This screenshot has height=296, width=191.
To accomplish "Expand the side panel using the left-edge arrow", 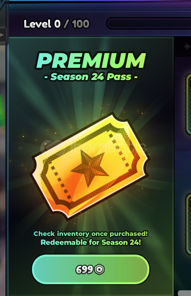I will pos(3,35).
